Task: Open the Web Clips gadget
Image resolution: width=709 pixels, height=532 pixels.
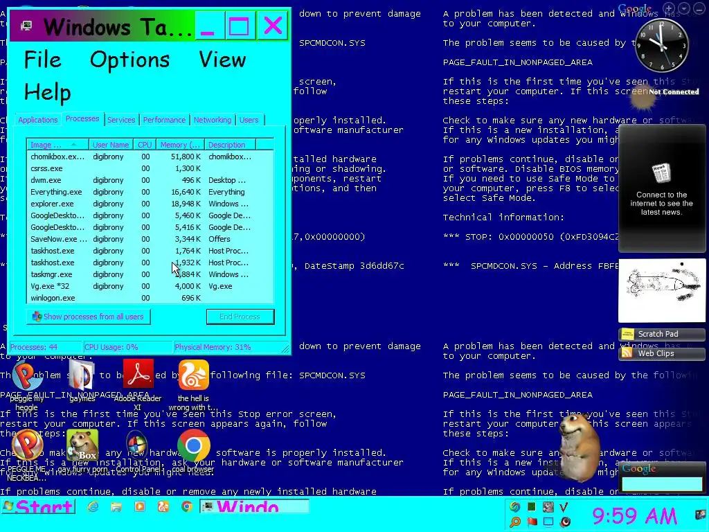Action: 661,354
